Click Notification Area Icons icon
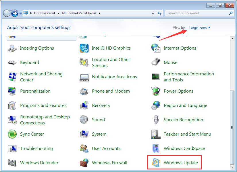The image size is (237, 172). pos(84,78)
